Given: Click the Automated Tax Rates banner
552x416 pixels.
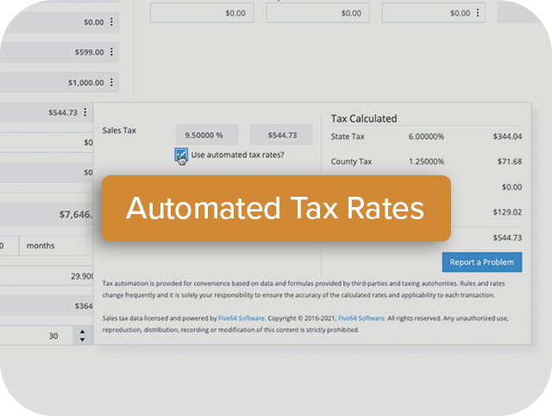Looking at the screenshot, I should 276,208.
